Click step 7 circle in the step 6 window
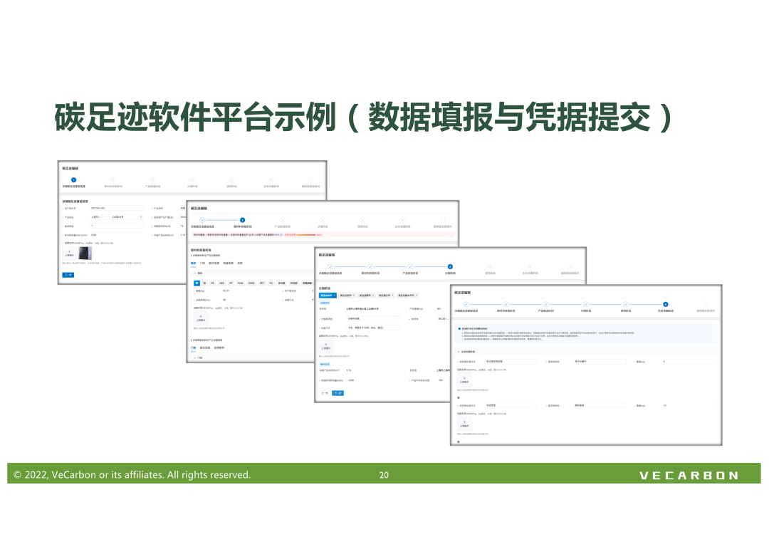This screenshot has height=544, width=769. [705, 304]
